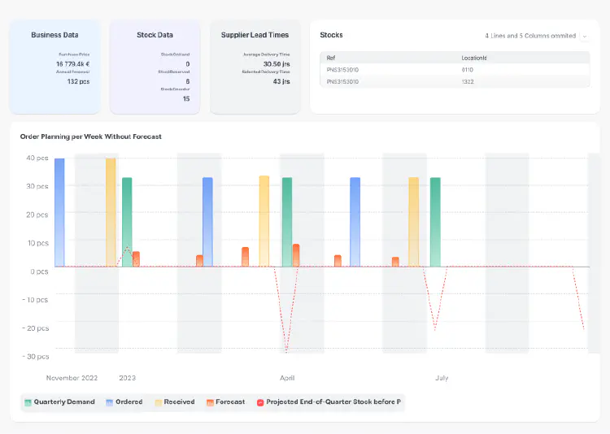
Task: Select the row with LocationId 1322
Action: click(467, 82)
